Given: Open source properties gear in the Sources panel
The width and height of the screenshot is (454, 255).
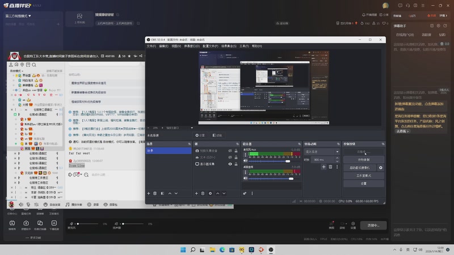Looking at the screenshot, I should tap(210, 193).
